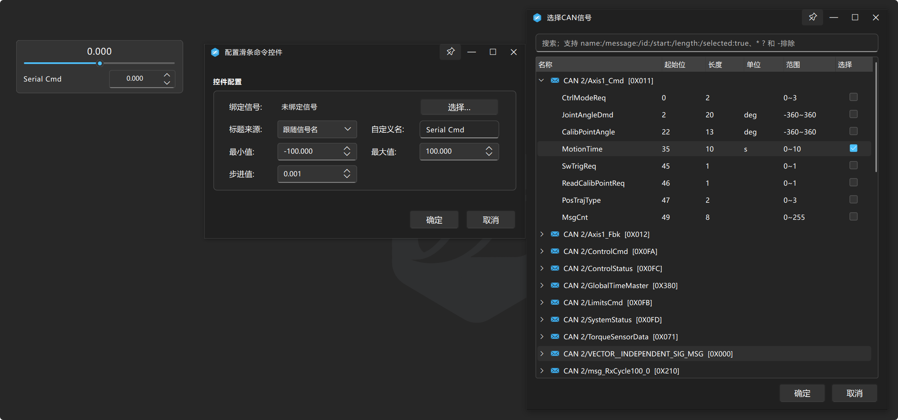Screen dimensions: 898x420
Task: Click the app logo in 配置滑条命令控件 title
Action: 215,52
